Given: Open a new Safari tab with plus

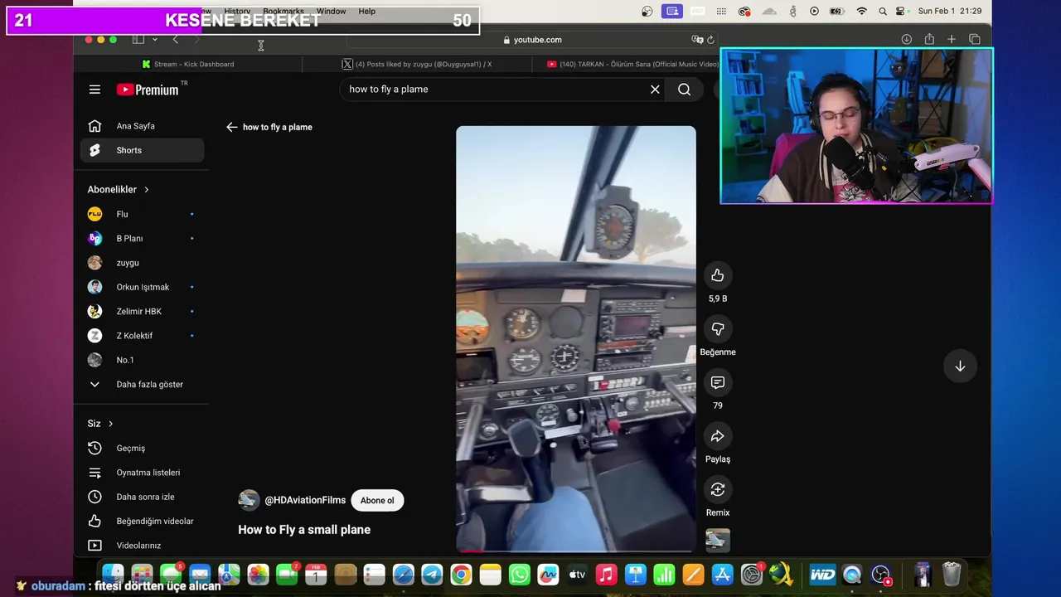Looking at the screenshot, I should 952,40.
